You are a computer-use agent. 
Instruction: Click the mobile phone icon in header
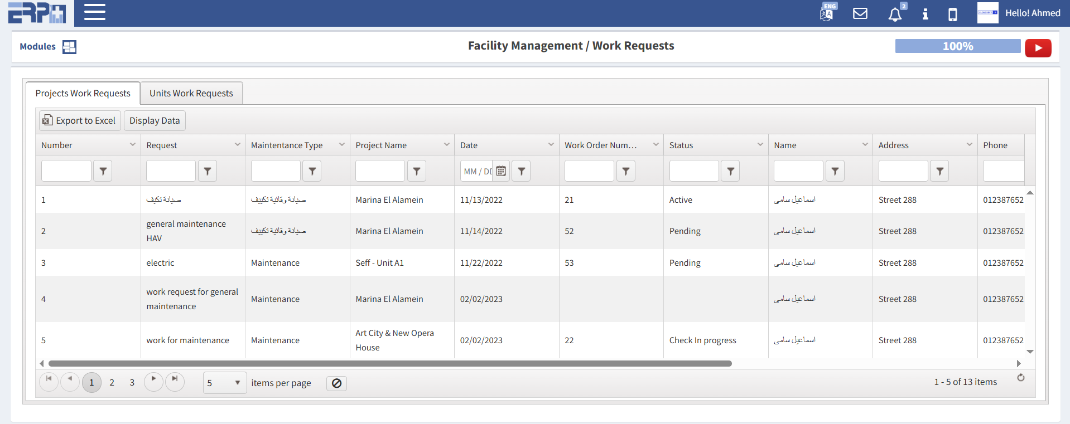pos(953,14)
